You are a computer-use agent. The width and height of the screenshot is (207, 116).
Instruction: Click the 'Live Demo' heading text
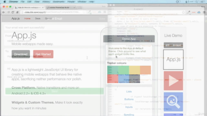tap(173, 35)
